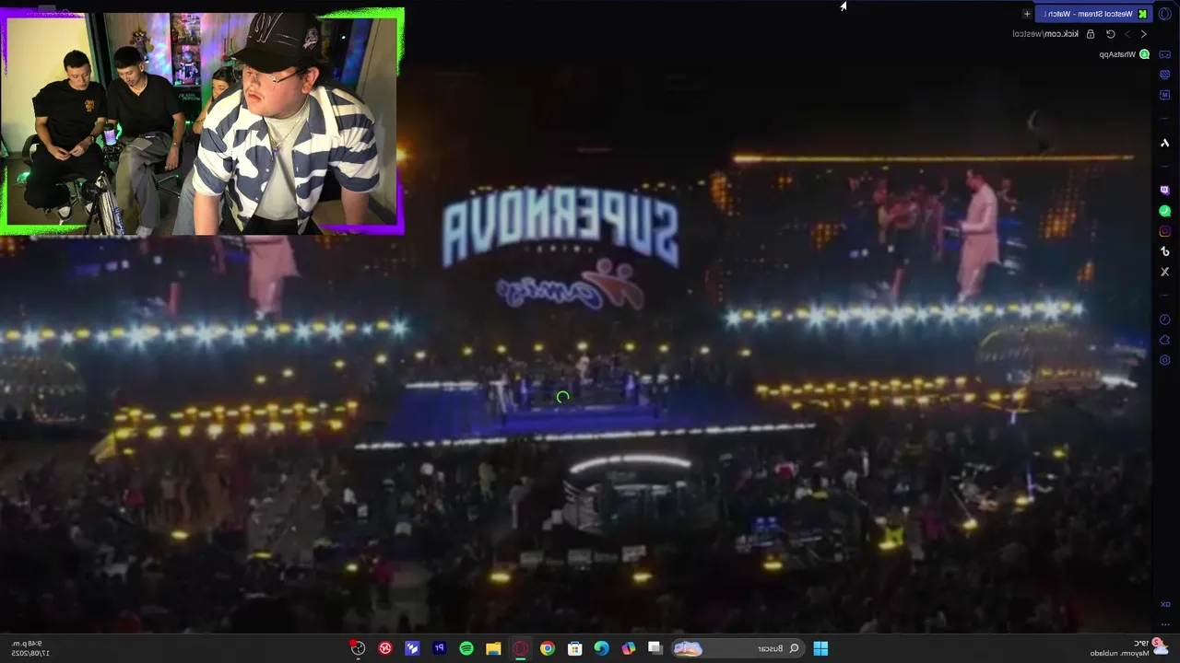Open Spotify from the taskbar
This screenshot has width=1180, height=663.
(466, 648)
